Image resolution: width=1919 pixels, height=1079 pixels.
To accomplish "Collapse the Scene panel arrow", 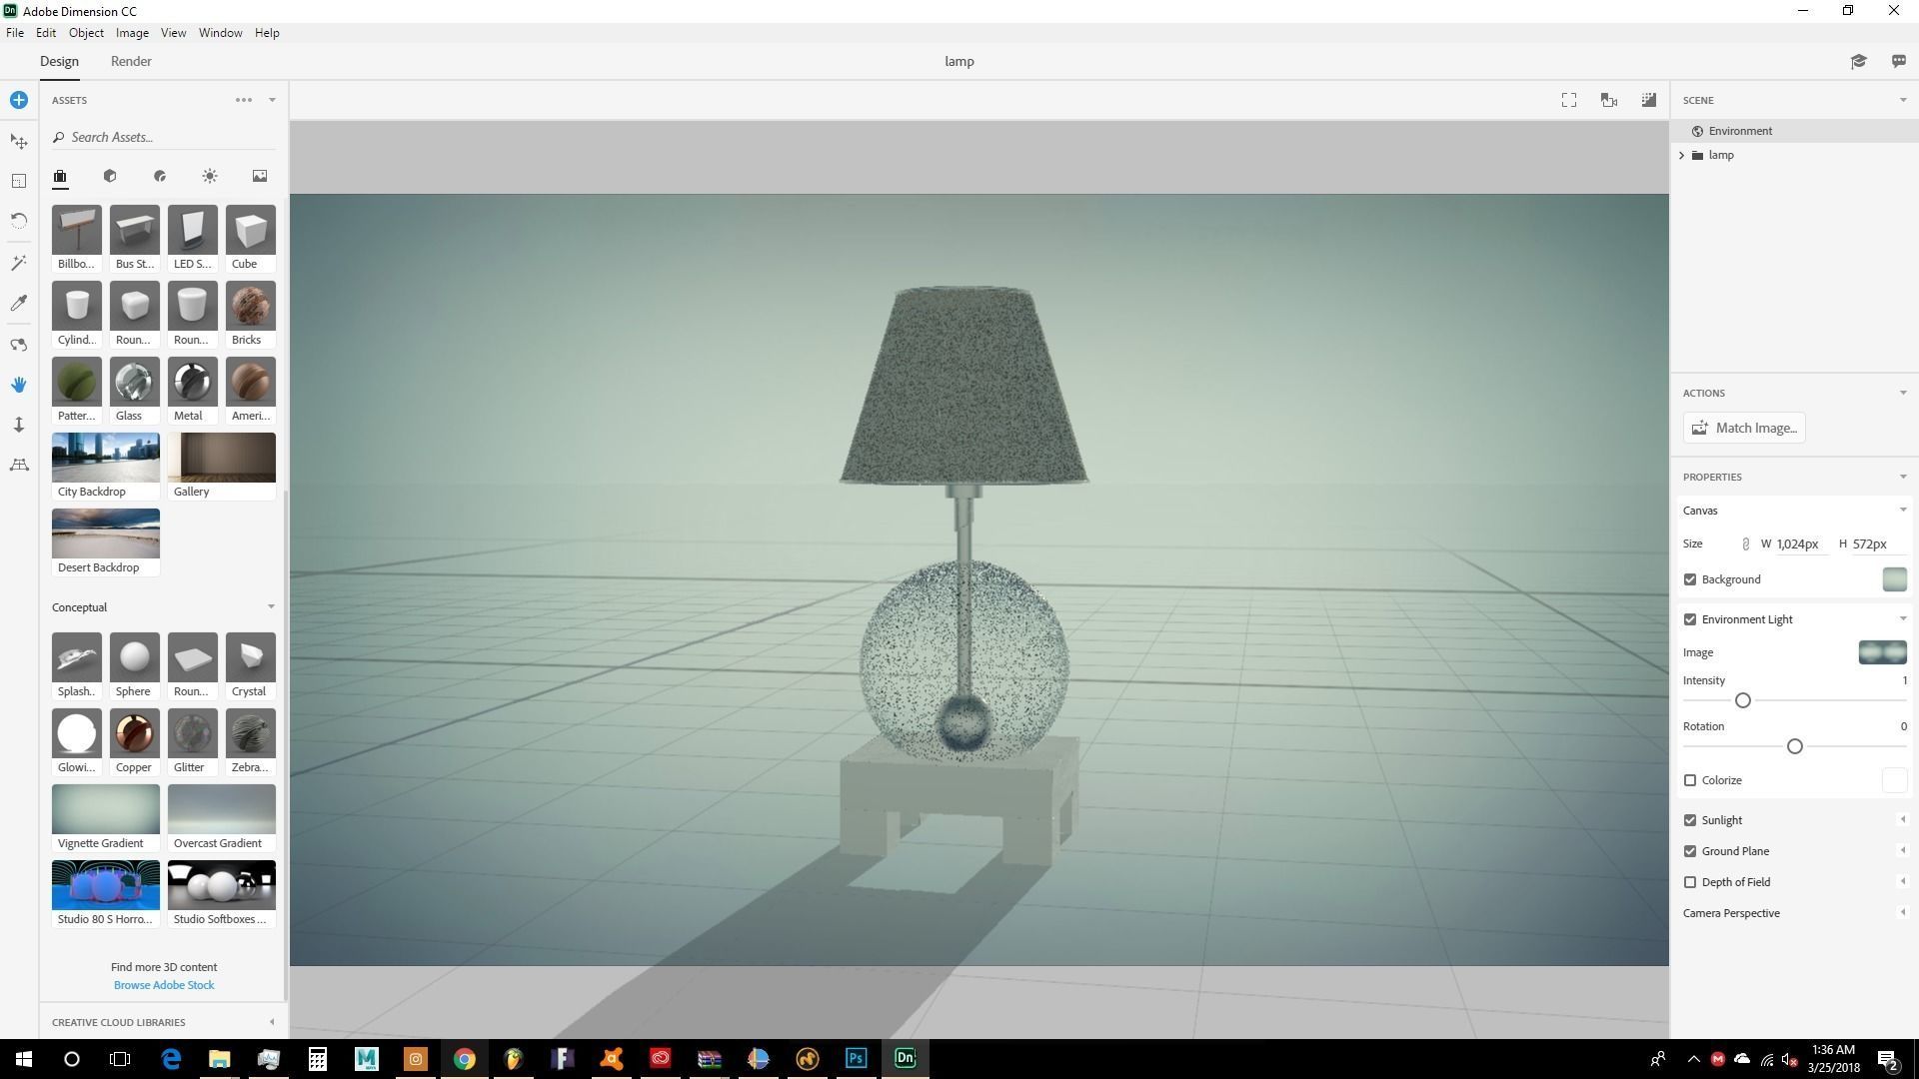I will (1903, 100).
